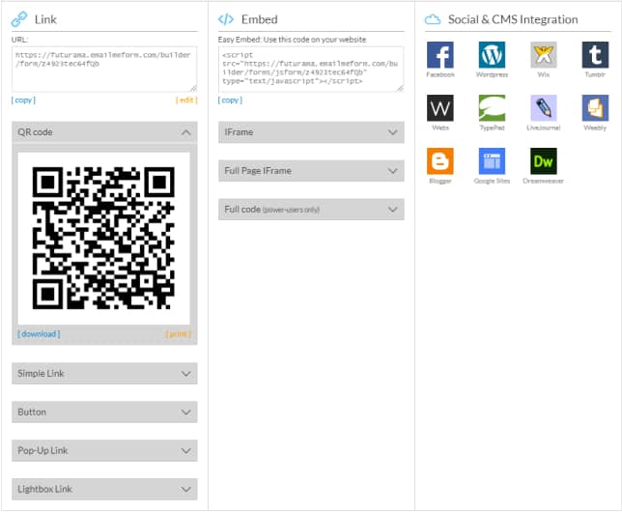Expand the Simple Link section
This screenshot has width=622, height=512.
[x=104, y=374]
